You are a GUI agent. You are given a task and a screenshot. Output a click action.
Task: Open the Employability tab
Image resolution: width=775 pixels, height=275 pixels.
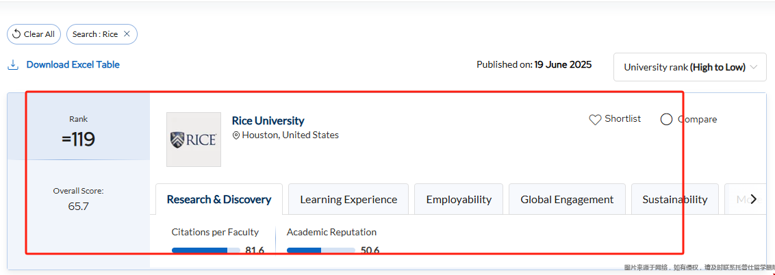459,200
